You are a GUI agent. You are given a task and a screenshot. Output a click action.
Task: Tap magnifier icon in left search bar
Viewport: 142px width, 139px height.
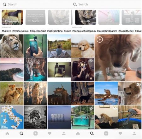click(x=4, y=4)
